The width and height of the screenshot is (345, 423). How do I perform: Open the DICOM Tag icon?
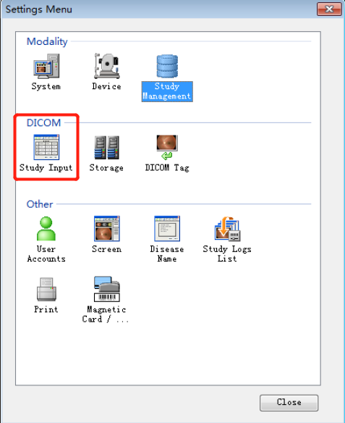coord(167,147)
